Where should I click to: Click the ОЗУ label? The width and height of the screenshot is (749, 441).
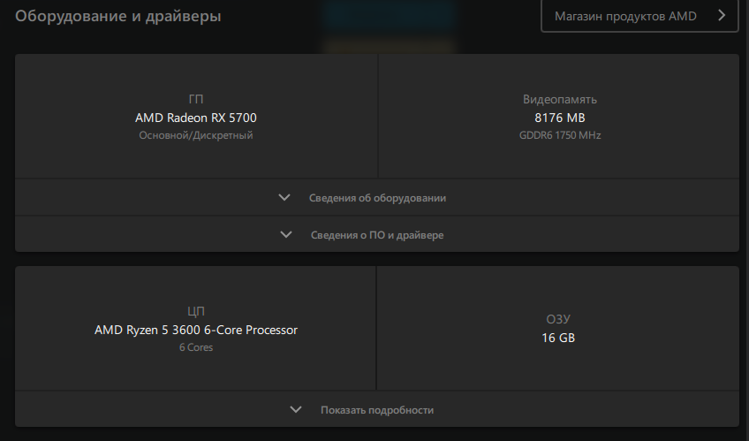558,319
